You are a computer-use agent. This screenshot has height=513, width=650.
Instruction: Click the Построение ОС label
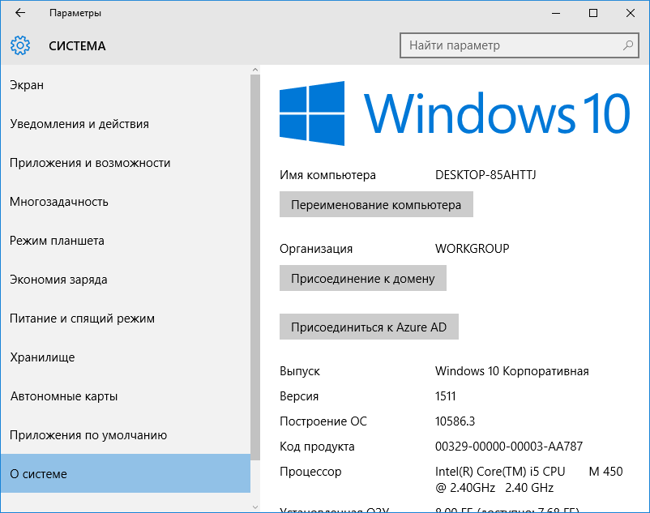[x=323, y=421]
